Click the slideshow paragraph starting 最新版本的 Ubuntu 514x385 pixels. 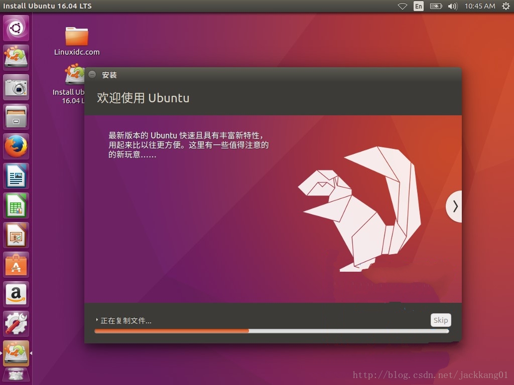189,145
